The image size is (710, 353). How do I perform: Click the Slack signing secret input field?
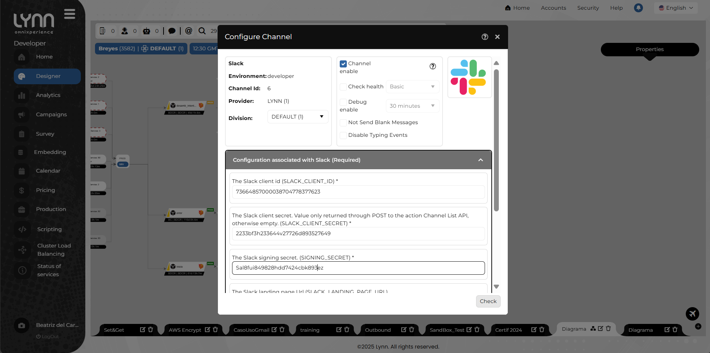358,268
